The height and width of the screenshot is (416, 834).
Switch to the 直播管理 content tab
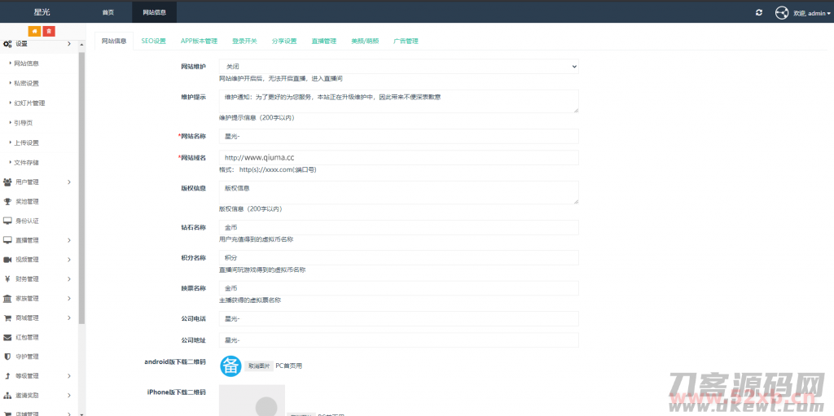click(324, 41)
